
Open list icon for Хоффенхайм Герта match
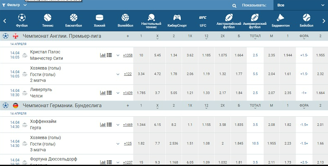pyautogui.click(x=109, y=125)
